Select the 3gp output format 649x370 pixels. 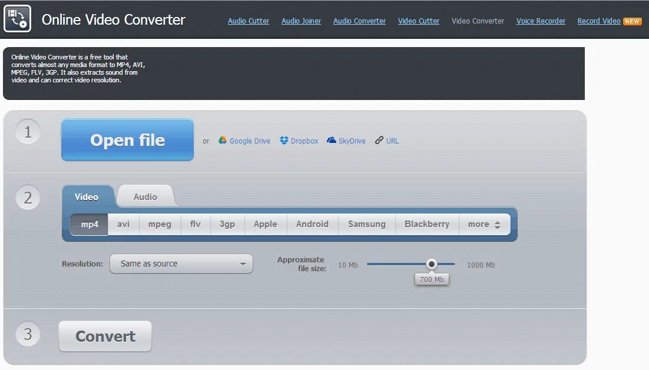click(227, 224)
